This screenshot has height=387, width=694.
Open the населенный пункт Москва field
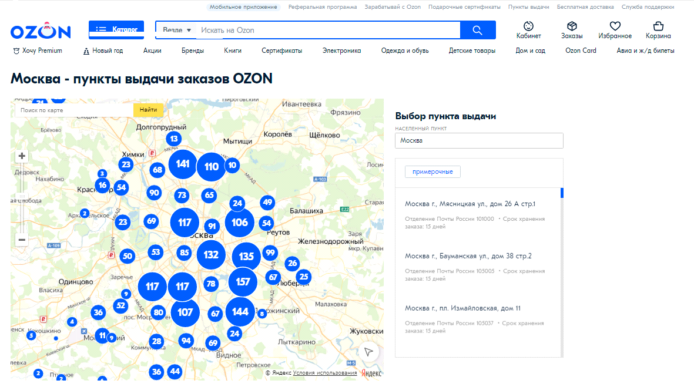(x=479, y=141)
